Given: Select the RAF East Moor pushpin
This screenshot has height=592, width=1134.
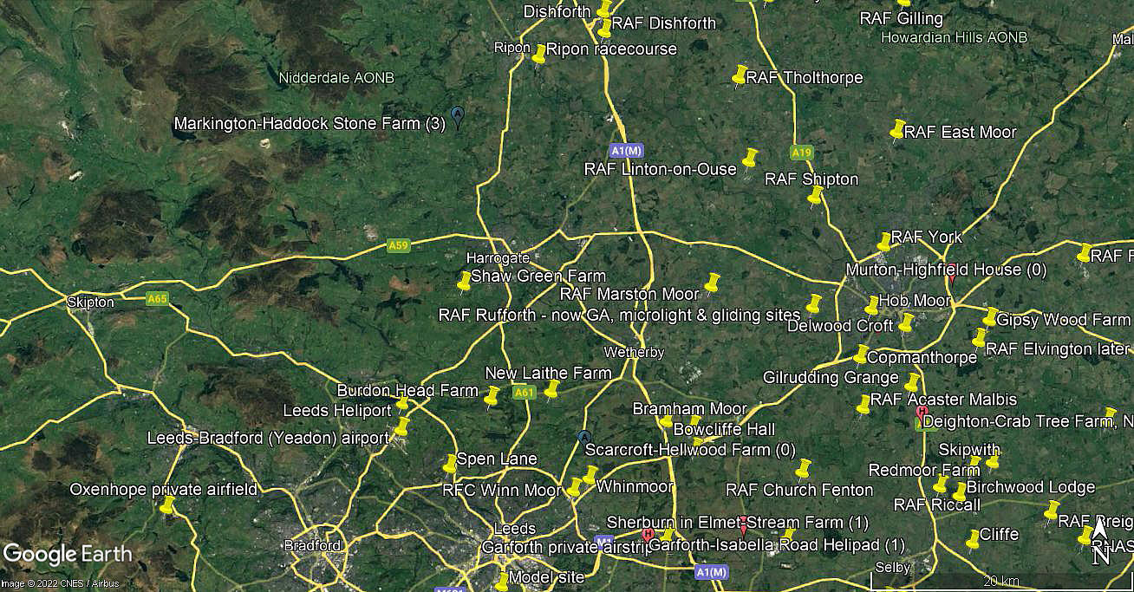Looking at the screenshot, I should (x=897, y=130).
